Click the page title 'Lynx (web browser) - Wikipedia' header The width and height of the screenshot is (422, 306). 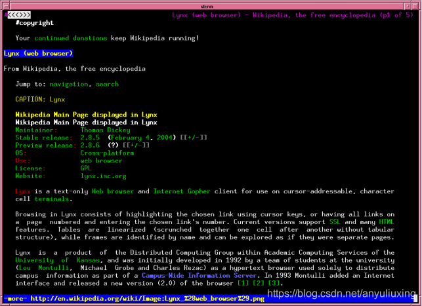[293, 15]
